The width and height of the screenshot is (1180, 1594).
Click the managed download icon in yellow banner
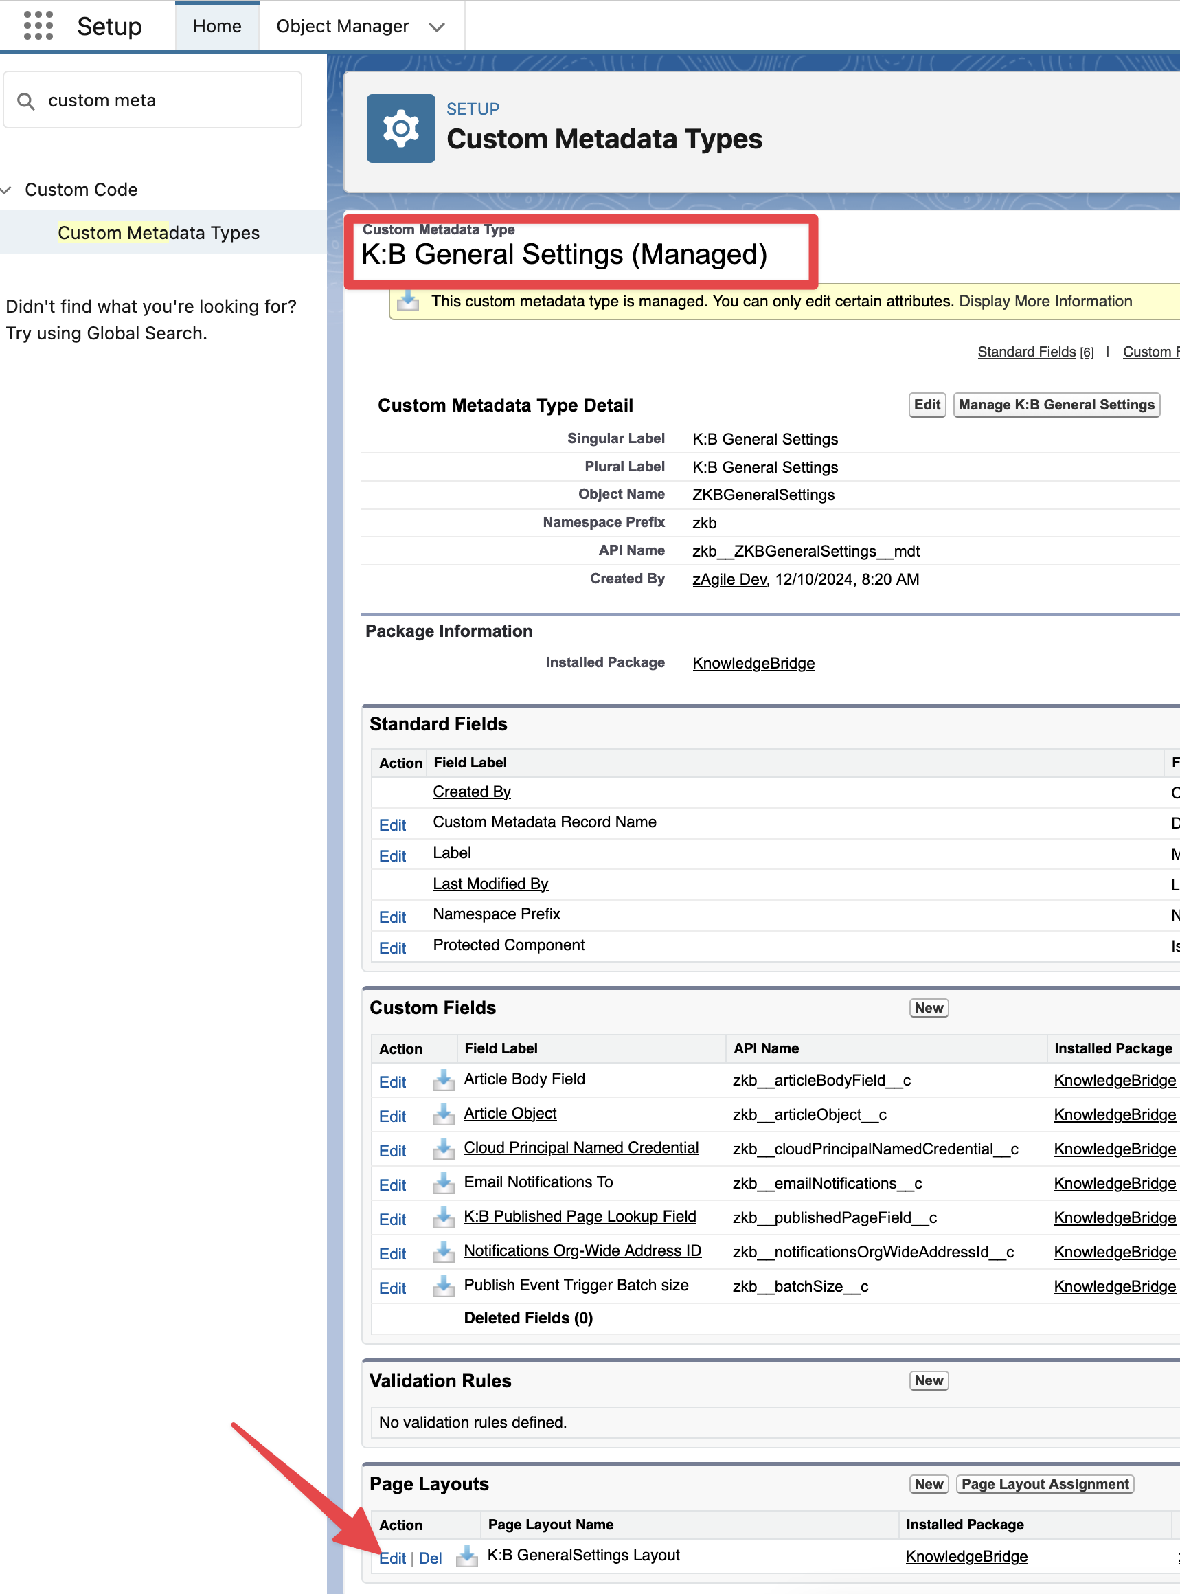pyautogui.click(x=408, y=301)
